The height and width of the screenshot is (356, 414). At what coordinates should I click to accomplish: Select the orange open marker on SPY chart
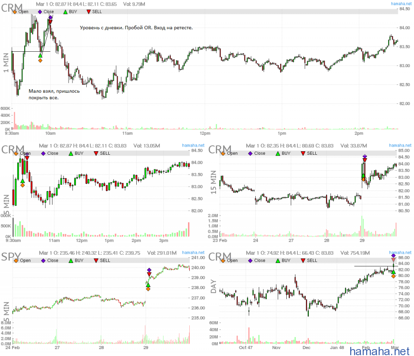[148, 289]
